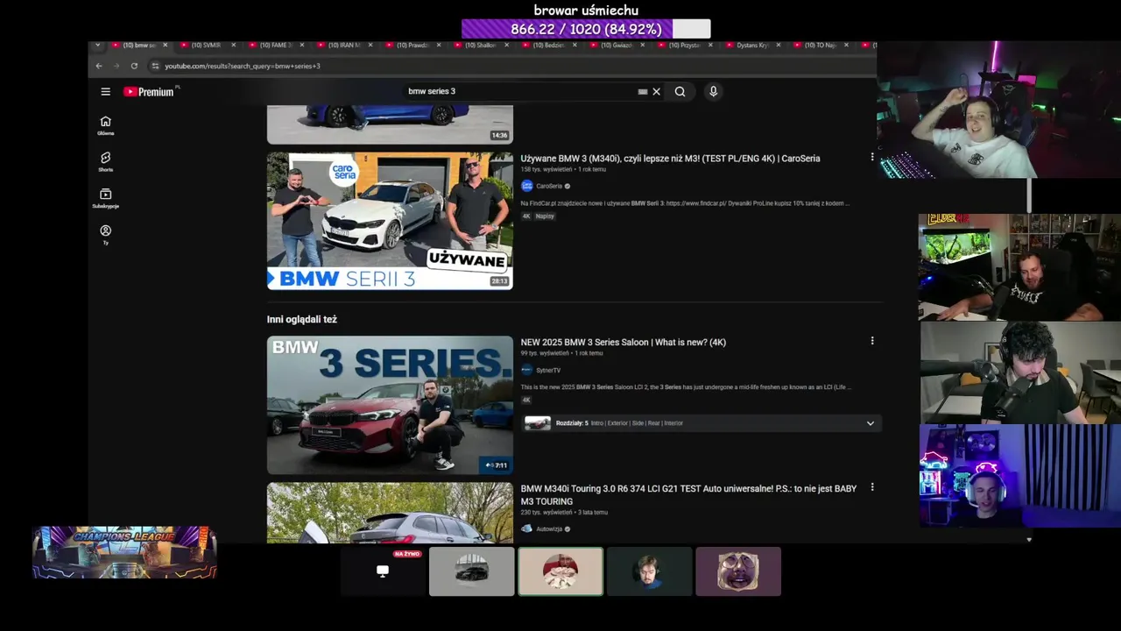Click the 4K badge under SytnerTV description

point(526,400)
